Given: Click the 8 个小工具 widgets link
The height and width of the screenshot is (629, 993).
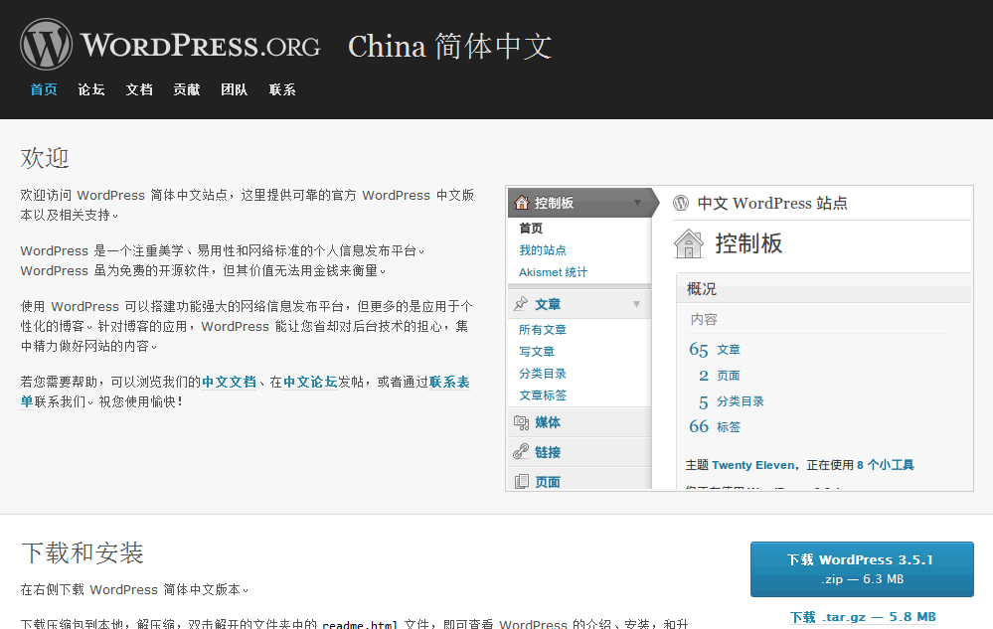Looking at the screenshot, I should click(x=886, y=465).
